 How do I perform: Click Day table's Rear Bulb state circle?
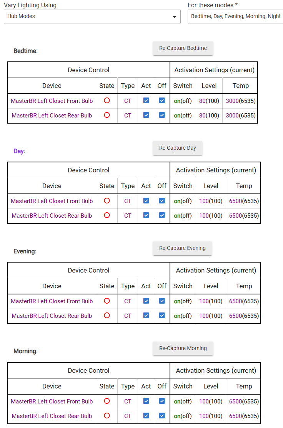pyautogui.click(x=107, y=215)
